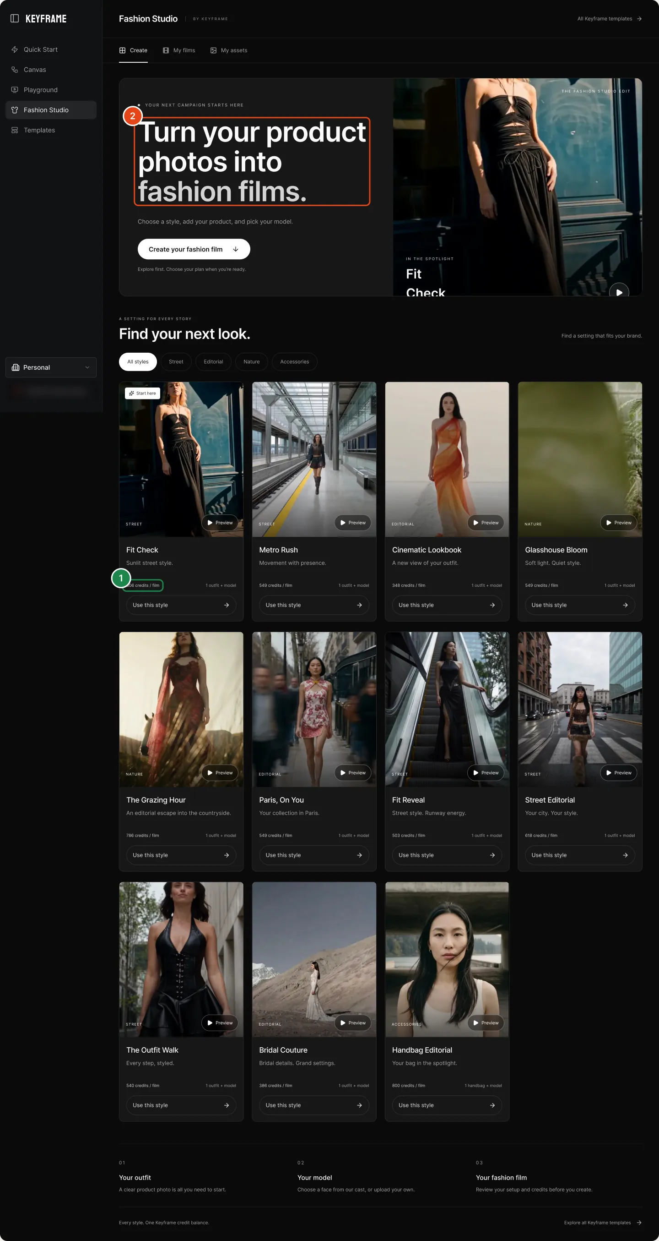Use this style for The Grazing Hour
659x1241 pixels.
181,855
